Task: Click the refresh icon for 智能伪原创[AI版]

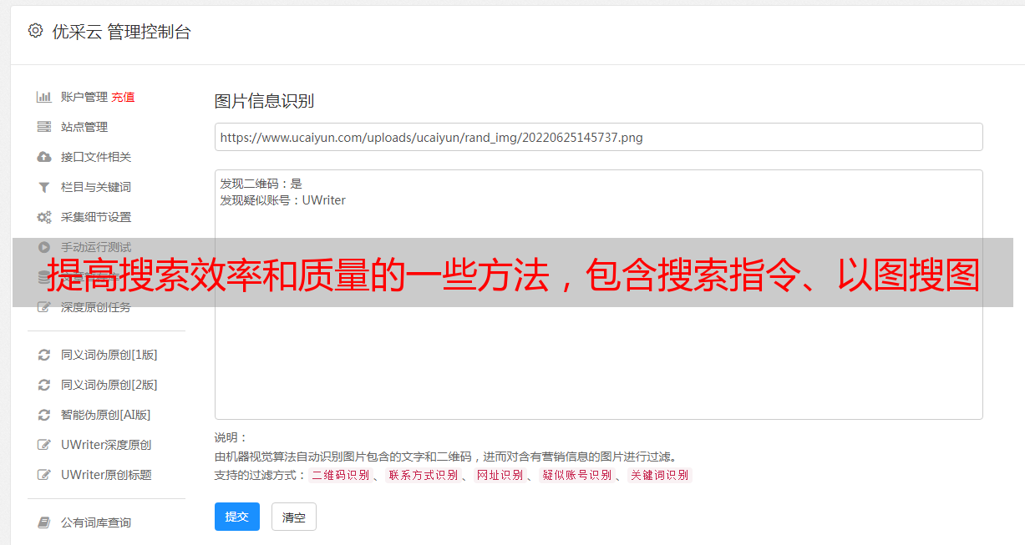Action: point(44,415)
